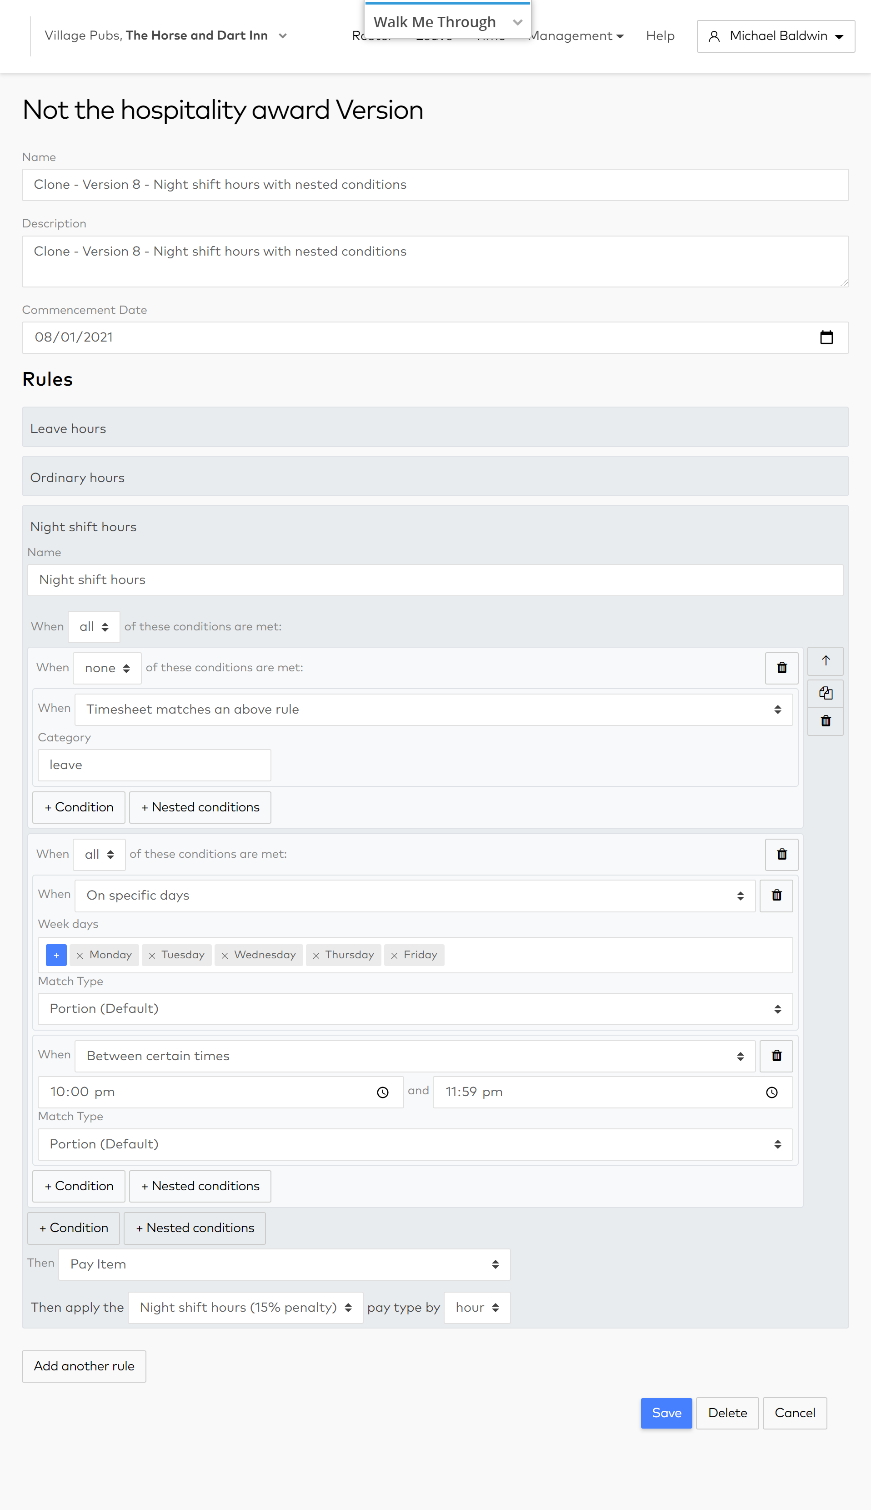The image size is (871, 1510).
Task: Click Add another rule
Action: 84,1366
